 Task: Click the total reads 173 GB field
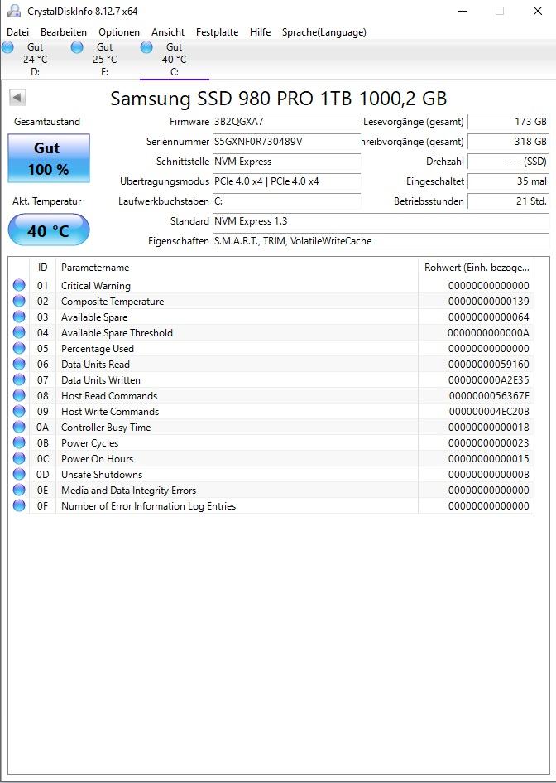pyautogui.click(x=509, y=121)
